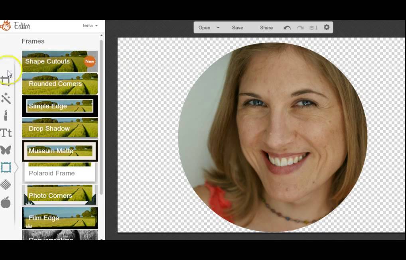Open settings gear in top toolbar
Viewport: 406px width, 260px height.
coord(327,27)
